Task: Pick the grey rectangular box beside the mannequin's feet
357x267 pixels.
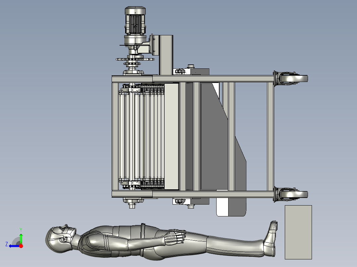Action: click(x=298, y=232)
